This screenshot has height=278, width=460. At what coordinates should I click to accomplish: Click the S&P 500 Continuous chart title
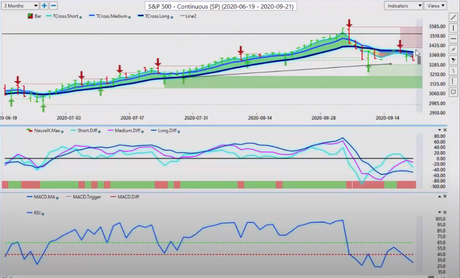(220, 6)
